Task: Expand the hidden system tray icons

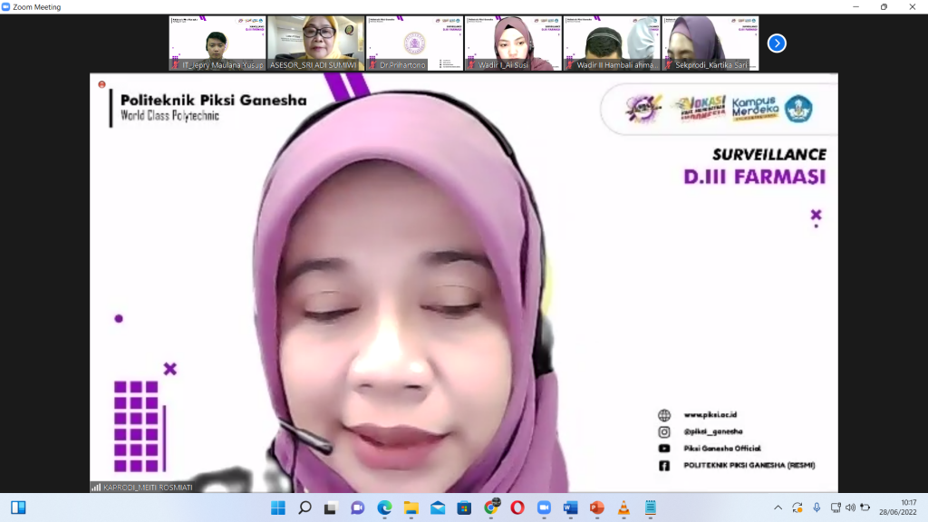Action: (778, 507)
